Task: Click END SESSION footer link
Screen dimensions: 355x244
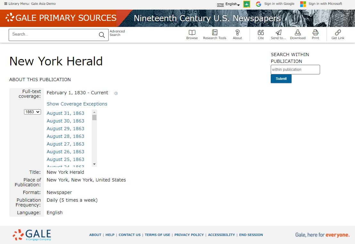Action: 251,235
